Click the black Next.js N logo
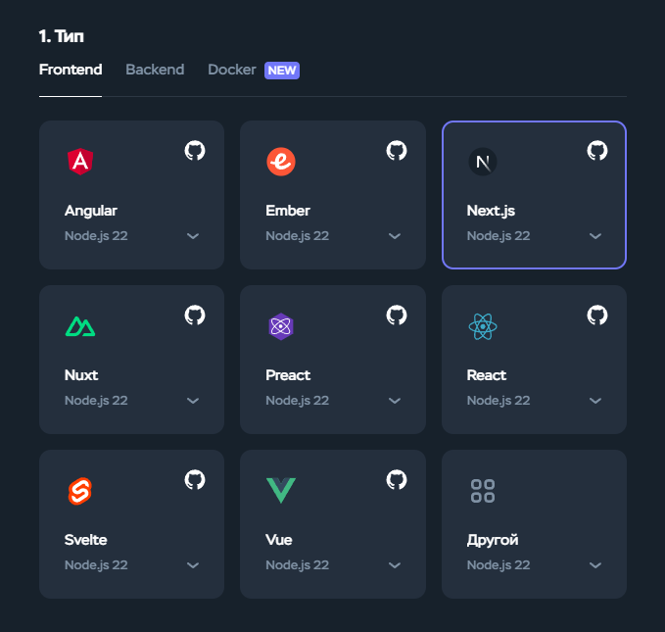Image resolution: width=665 pixels, height=632 pixels. tap(483, 162)
